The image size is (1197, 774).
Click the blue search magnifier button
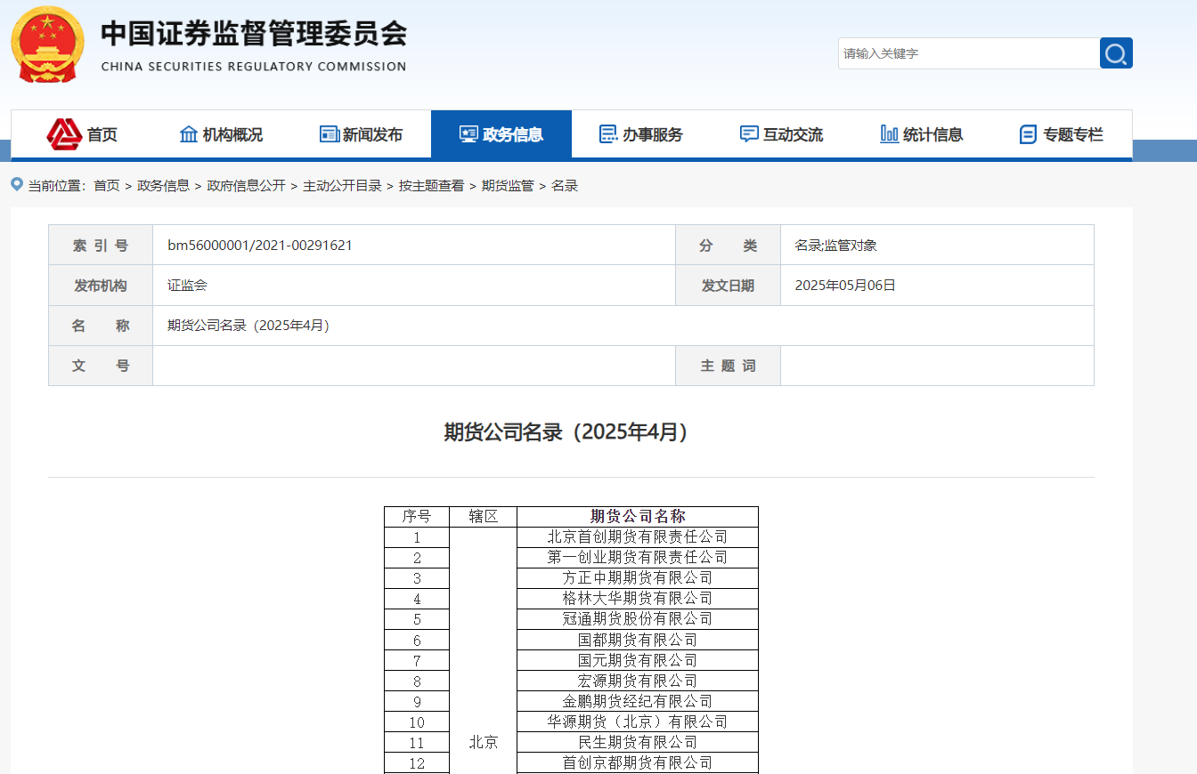1116,53
